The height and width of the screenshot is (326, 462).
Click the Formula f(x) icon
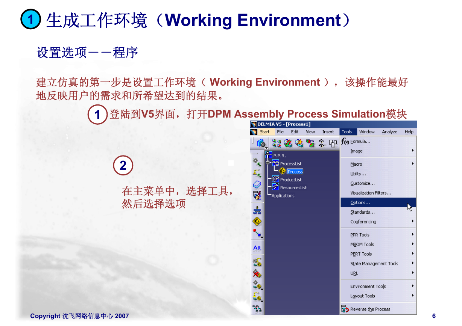(345, 142)
